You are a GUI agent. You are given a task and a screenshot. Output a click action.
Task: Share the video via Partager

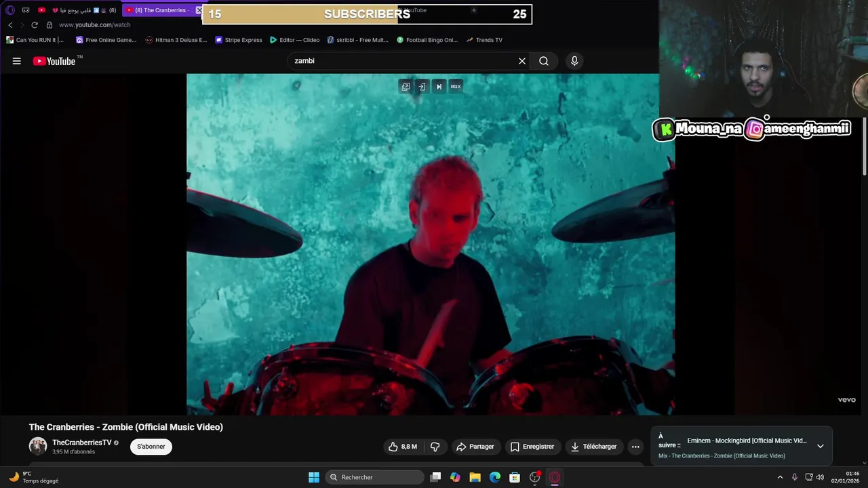[x=475, y=447]
